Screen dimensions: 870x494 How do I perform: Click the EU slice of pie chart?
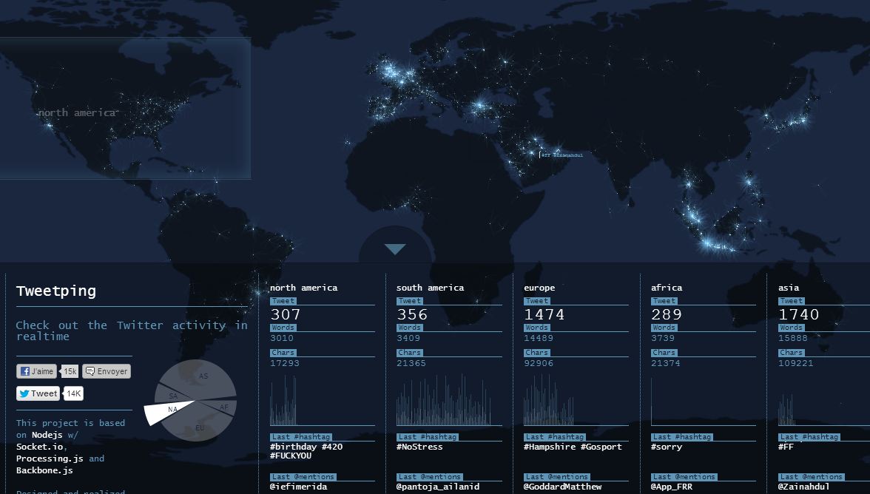[x=200, y=427]
